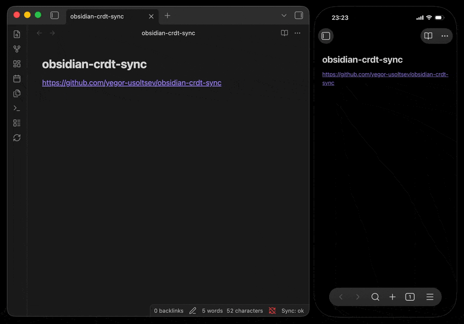464x324 pixels.
Task: Click the phone Wi-Fi indicator
Action: point(429,18)
